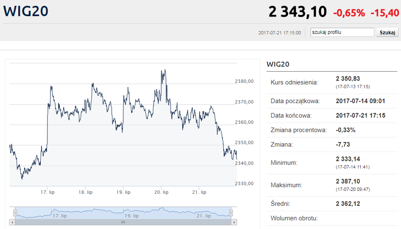This screenshot has height=229, width=401.
Task: Click the chart peak near 20. lip
Action: pyautogui.click(x=165, y=70)
